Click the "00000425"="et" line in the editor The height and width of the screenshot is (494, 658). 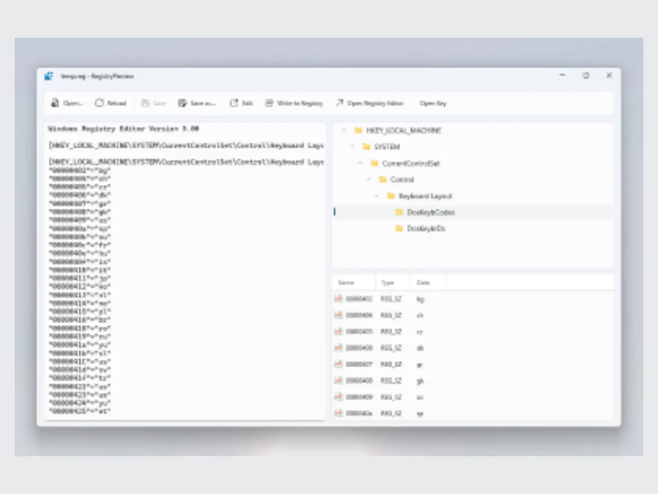point(80,411)
